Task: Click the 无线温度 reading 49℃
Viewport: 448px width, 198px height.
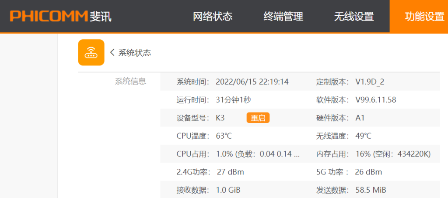Action: (x=363, y=136)
